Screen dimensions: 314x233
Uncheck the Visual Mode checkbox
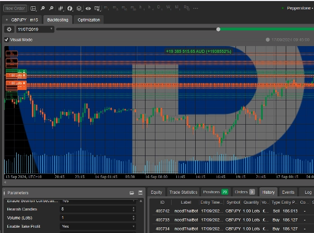point(6,39)
